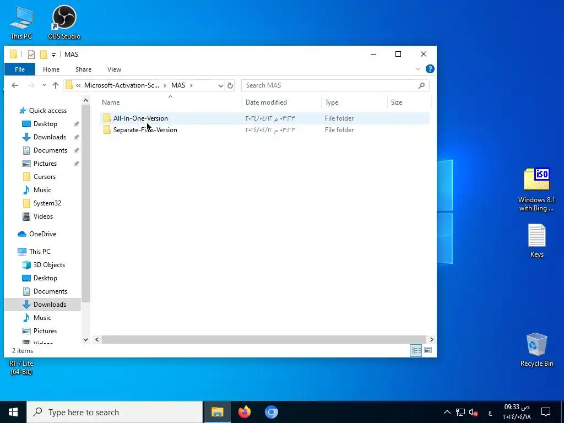Show hidden tray icons arrow

(447, 412)
